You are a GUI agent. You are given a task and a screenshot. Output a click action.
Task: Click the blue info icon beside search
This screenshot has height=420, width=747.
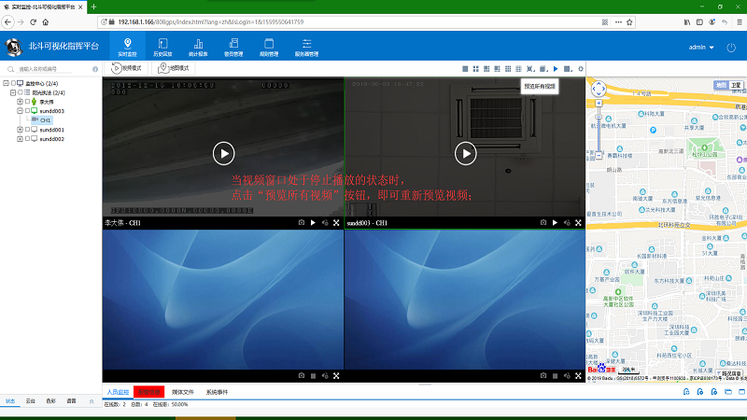[95, 69]
